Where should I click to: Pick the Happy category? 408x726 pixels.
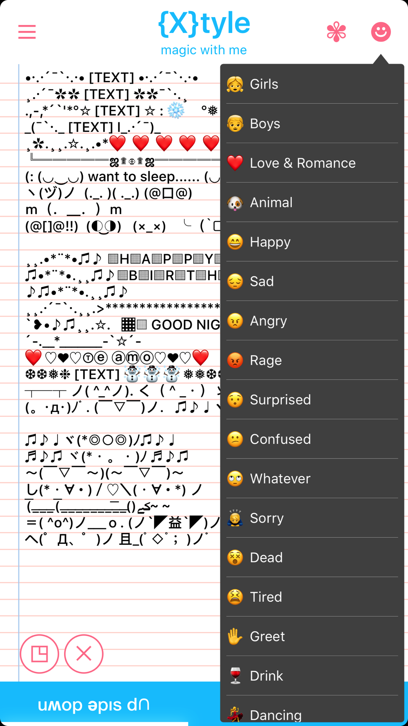click(312, 242)
